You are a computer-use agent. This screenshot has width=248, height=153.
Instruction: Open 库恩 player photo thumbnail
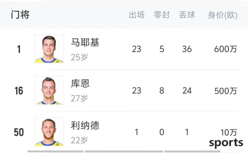(49, 90)
